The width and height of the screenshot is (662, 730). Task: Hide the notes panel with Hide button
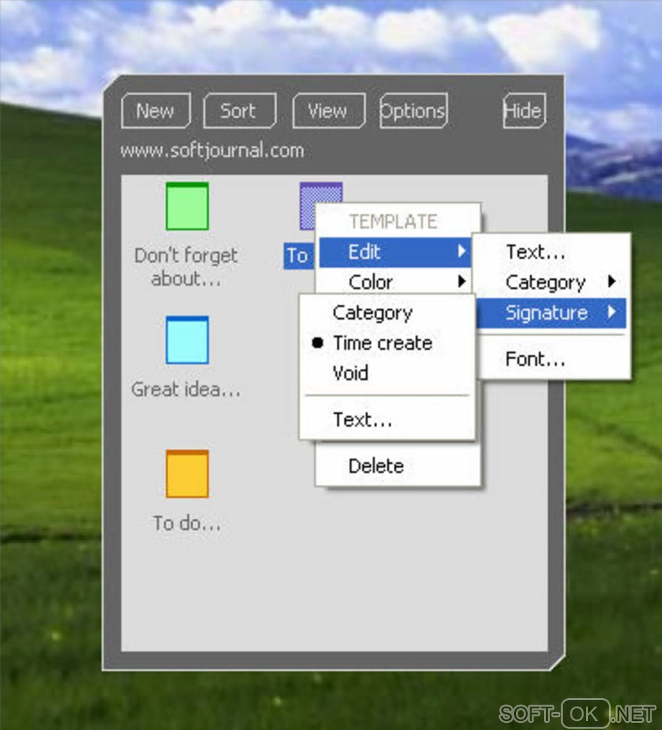[524, 110]
